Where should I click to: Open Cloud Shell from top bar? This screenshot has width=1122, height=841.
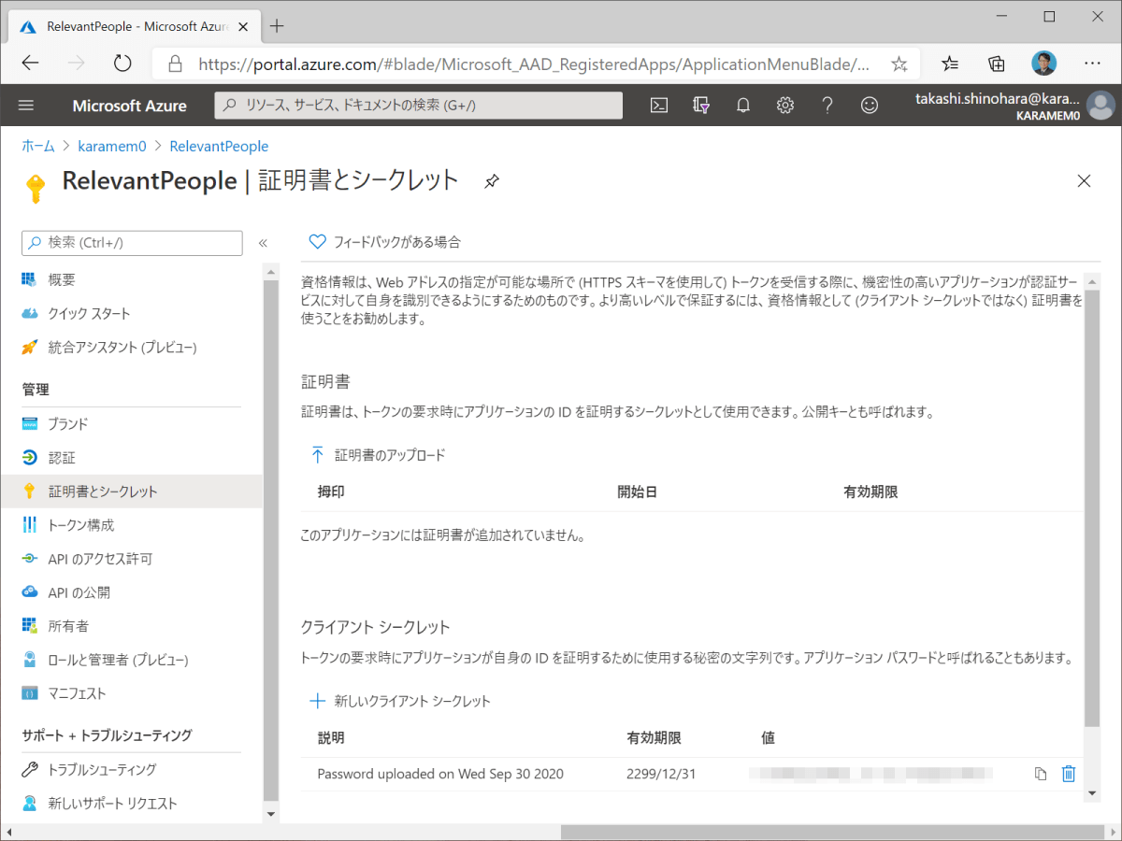point(659,106)
